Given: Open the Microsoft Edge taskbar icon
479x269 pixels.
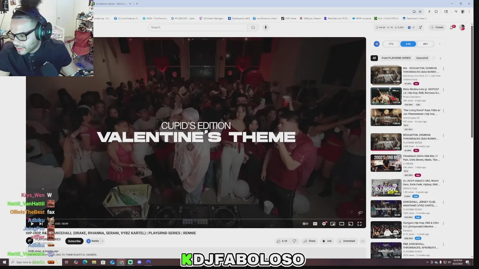Looking at the screenshot, I should click(85, 262).
